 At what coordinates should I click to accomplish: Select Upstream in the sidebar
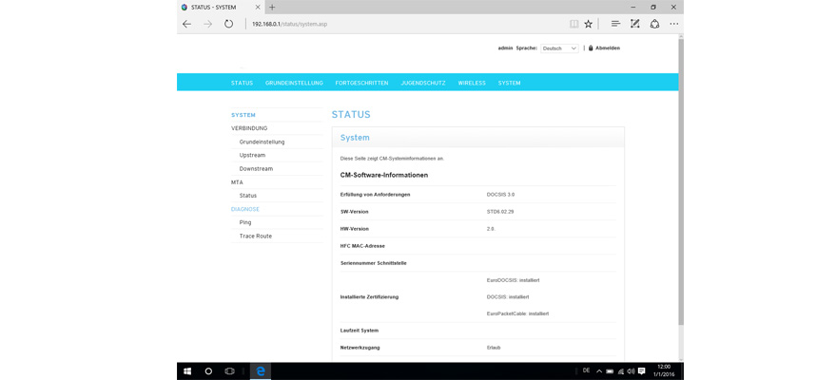click(x=252, y=155)
